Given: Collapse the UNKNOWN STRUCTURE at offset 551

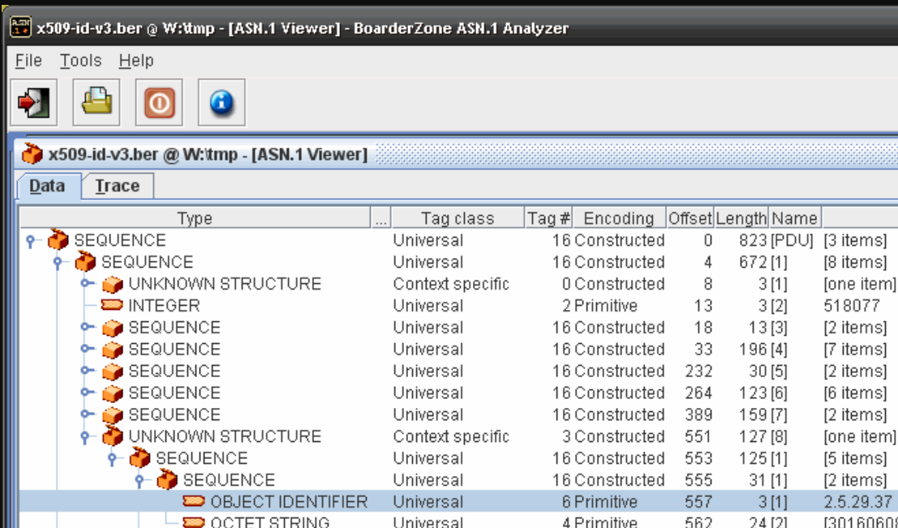Looking at the screenshot, I should (86, 437).
